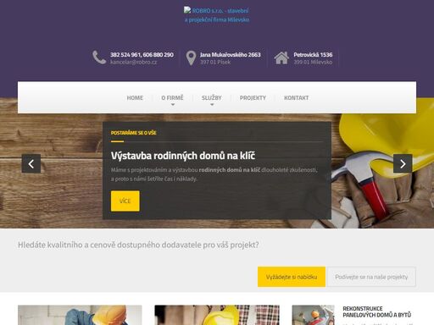
Task: Expand the O FIRMĚ dropdown arrow
Action: [x=173, y=105]
